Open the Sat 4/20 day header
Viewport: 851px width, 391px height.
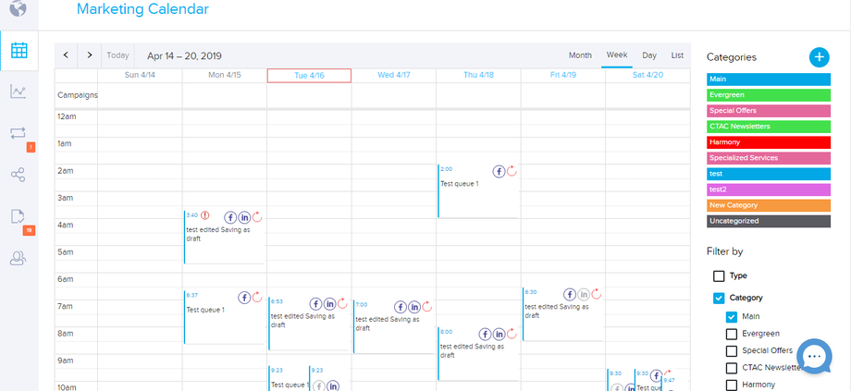click(x=647, y=76)
